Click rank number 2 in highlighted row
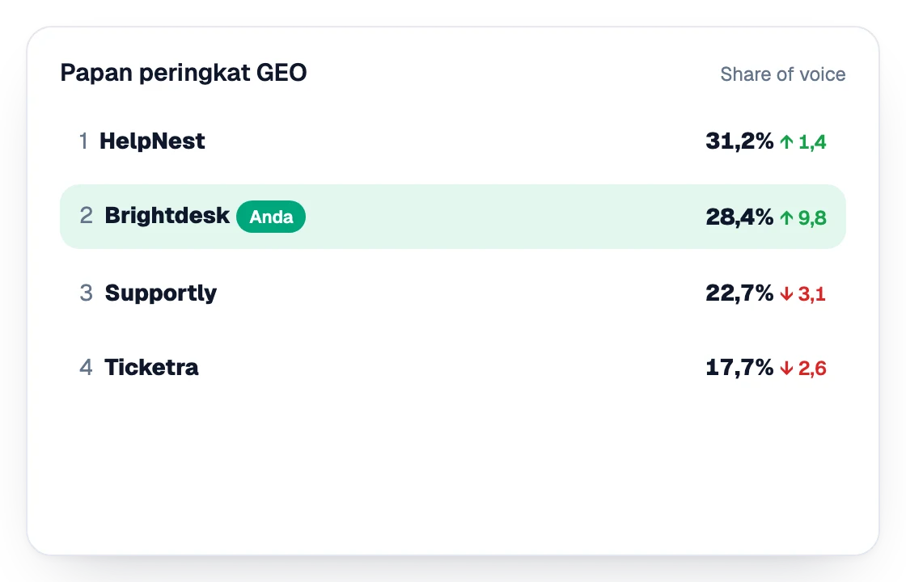The height and width of the screenshot is (582, 906). [86, 215]
